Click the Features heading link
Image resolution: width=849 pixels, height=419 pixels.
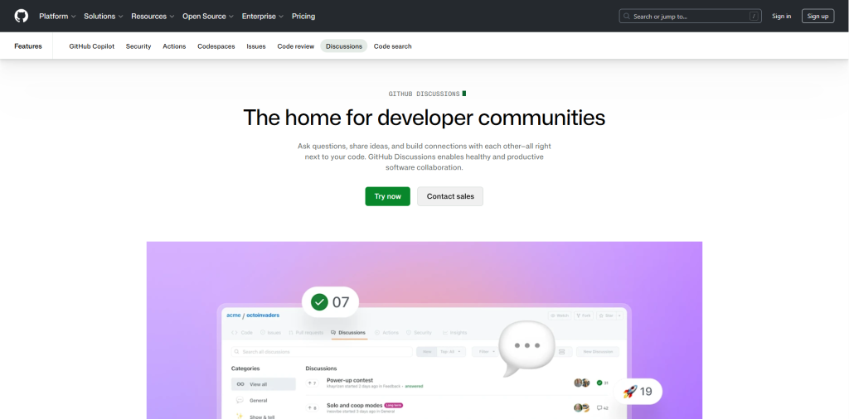[x=28, y=46]
